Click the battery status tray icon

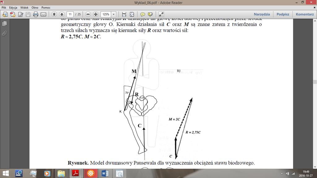click(288, 174)
